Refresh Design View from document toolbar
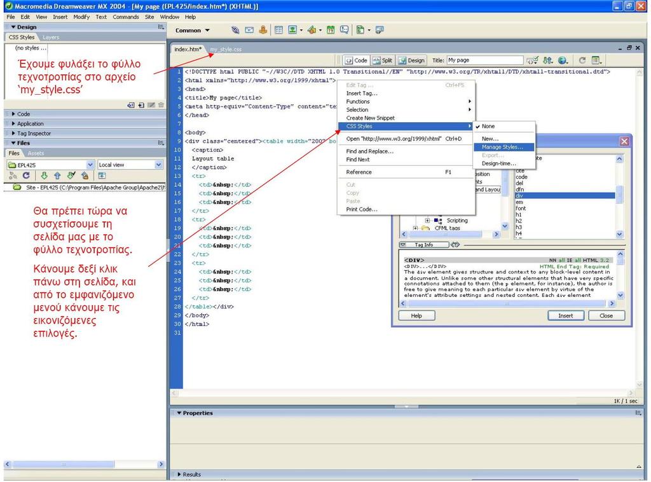The height and width of the screenshot is (482, 651). click(x=582, y=60)
